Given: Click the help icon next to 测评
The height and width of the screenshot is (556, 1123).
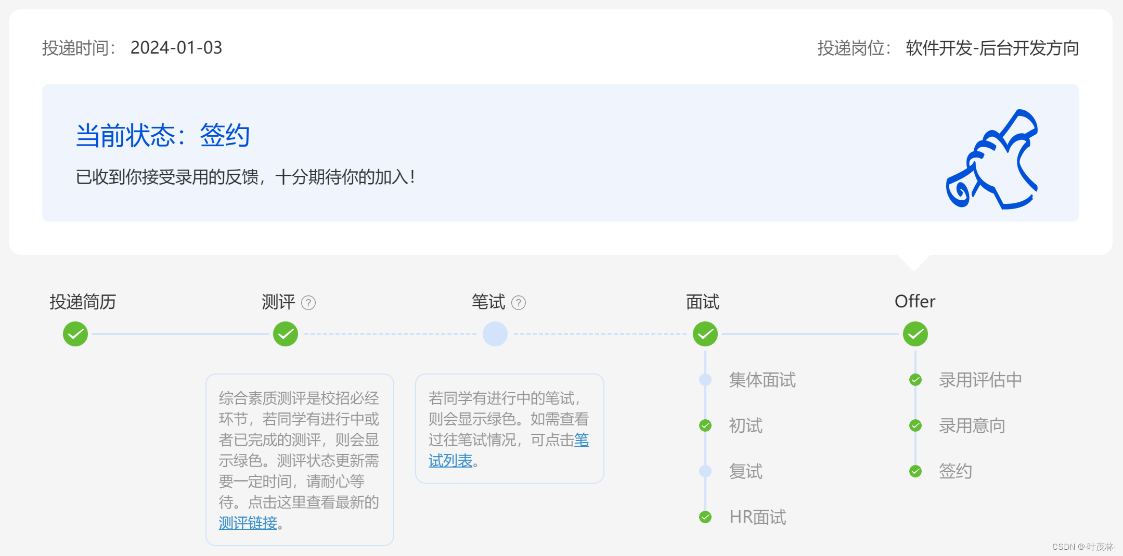Looking at the screenshot, I should click(x=309, y=302).
